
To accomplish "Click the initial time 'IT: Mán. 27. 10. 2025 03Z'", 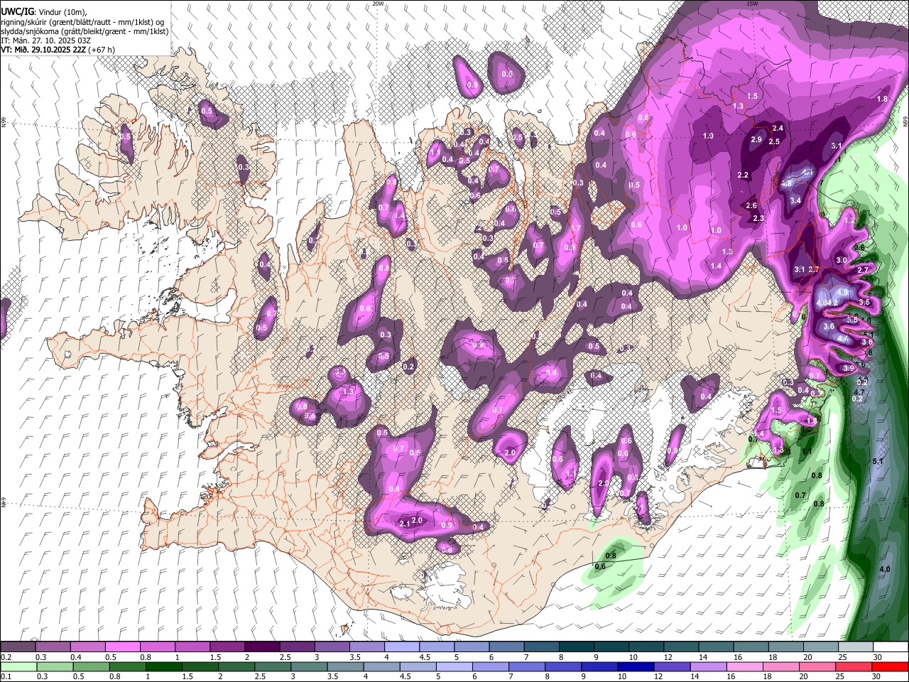I will coord(45,40).
